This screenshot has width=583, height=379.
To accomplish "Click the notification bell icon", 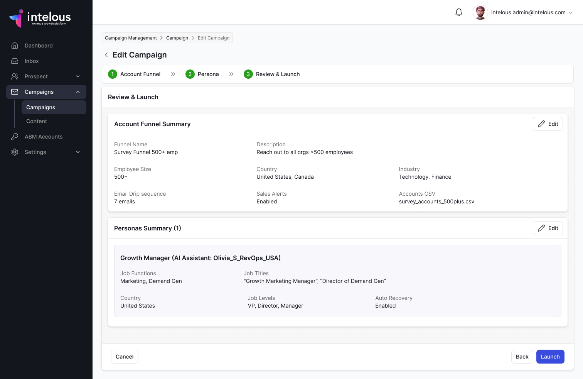I will pyautogui.click(x=458, y=12).
